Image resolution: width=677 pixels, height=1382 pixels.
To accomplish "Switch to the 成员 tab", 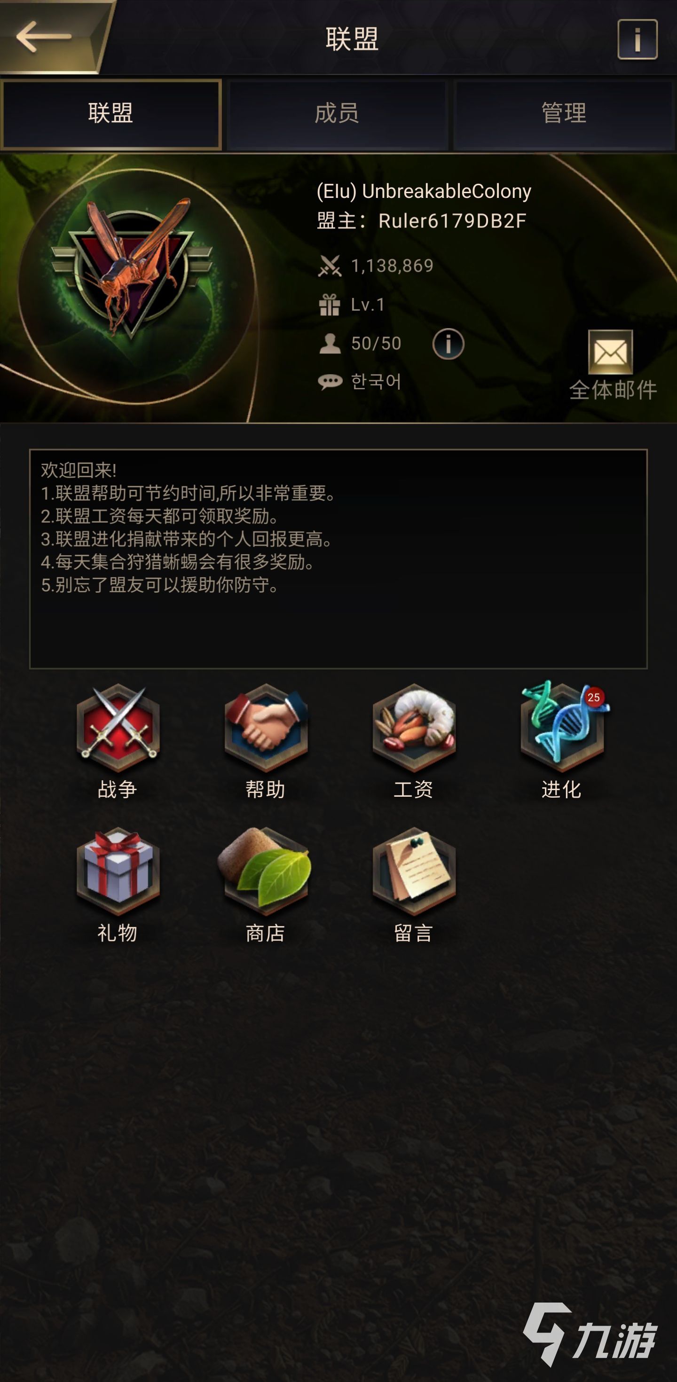I will point(337,114).
